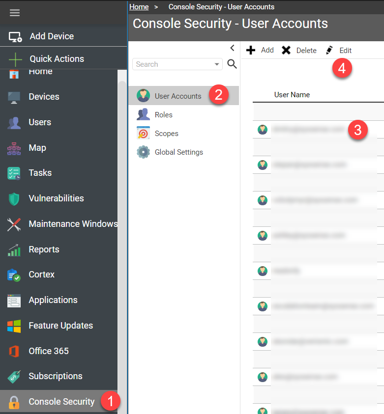Click the Users icon in sidebar
The image size is (384, 414).
click(14, 123)
